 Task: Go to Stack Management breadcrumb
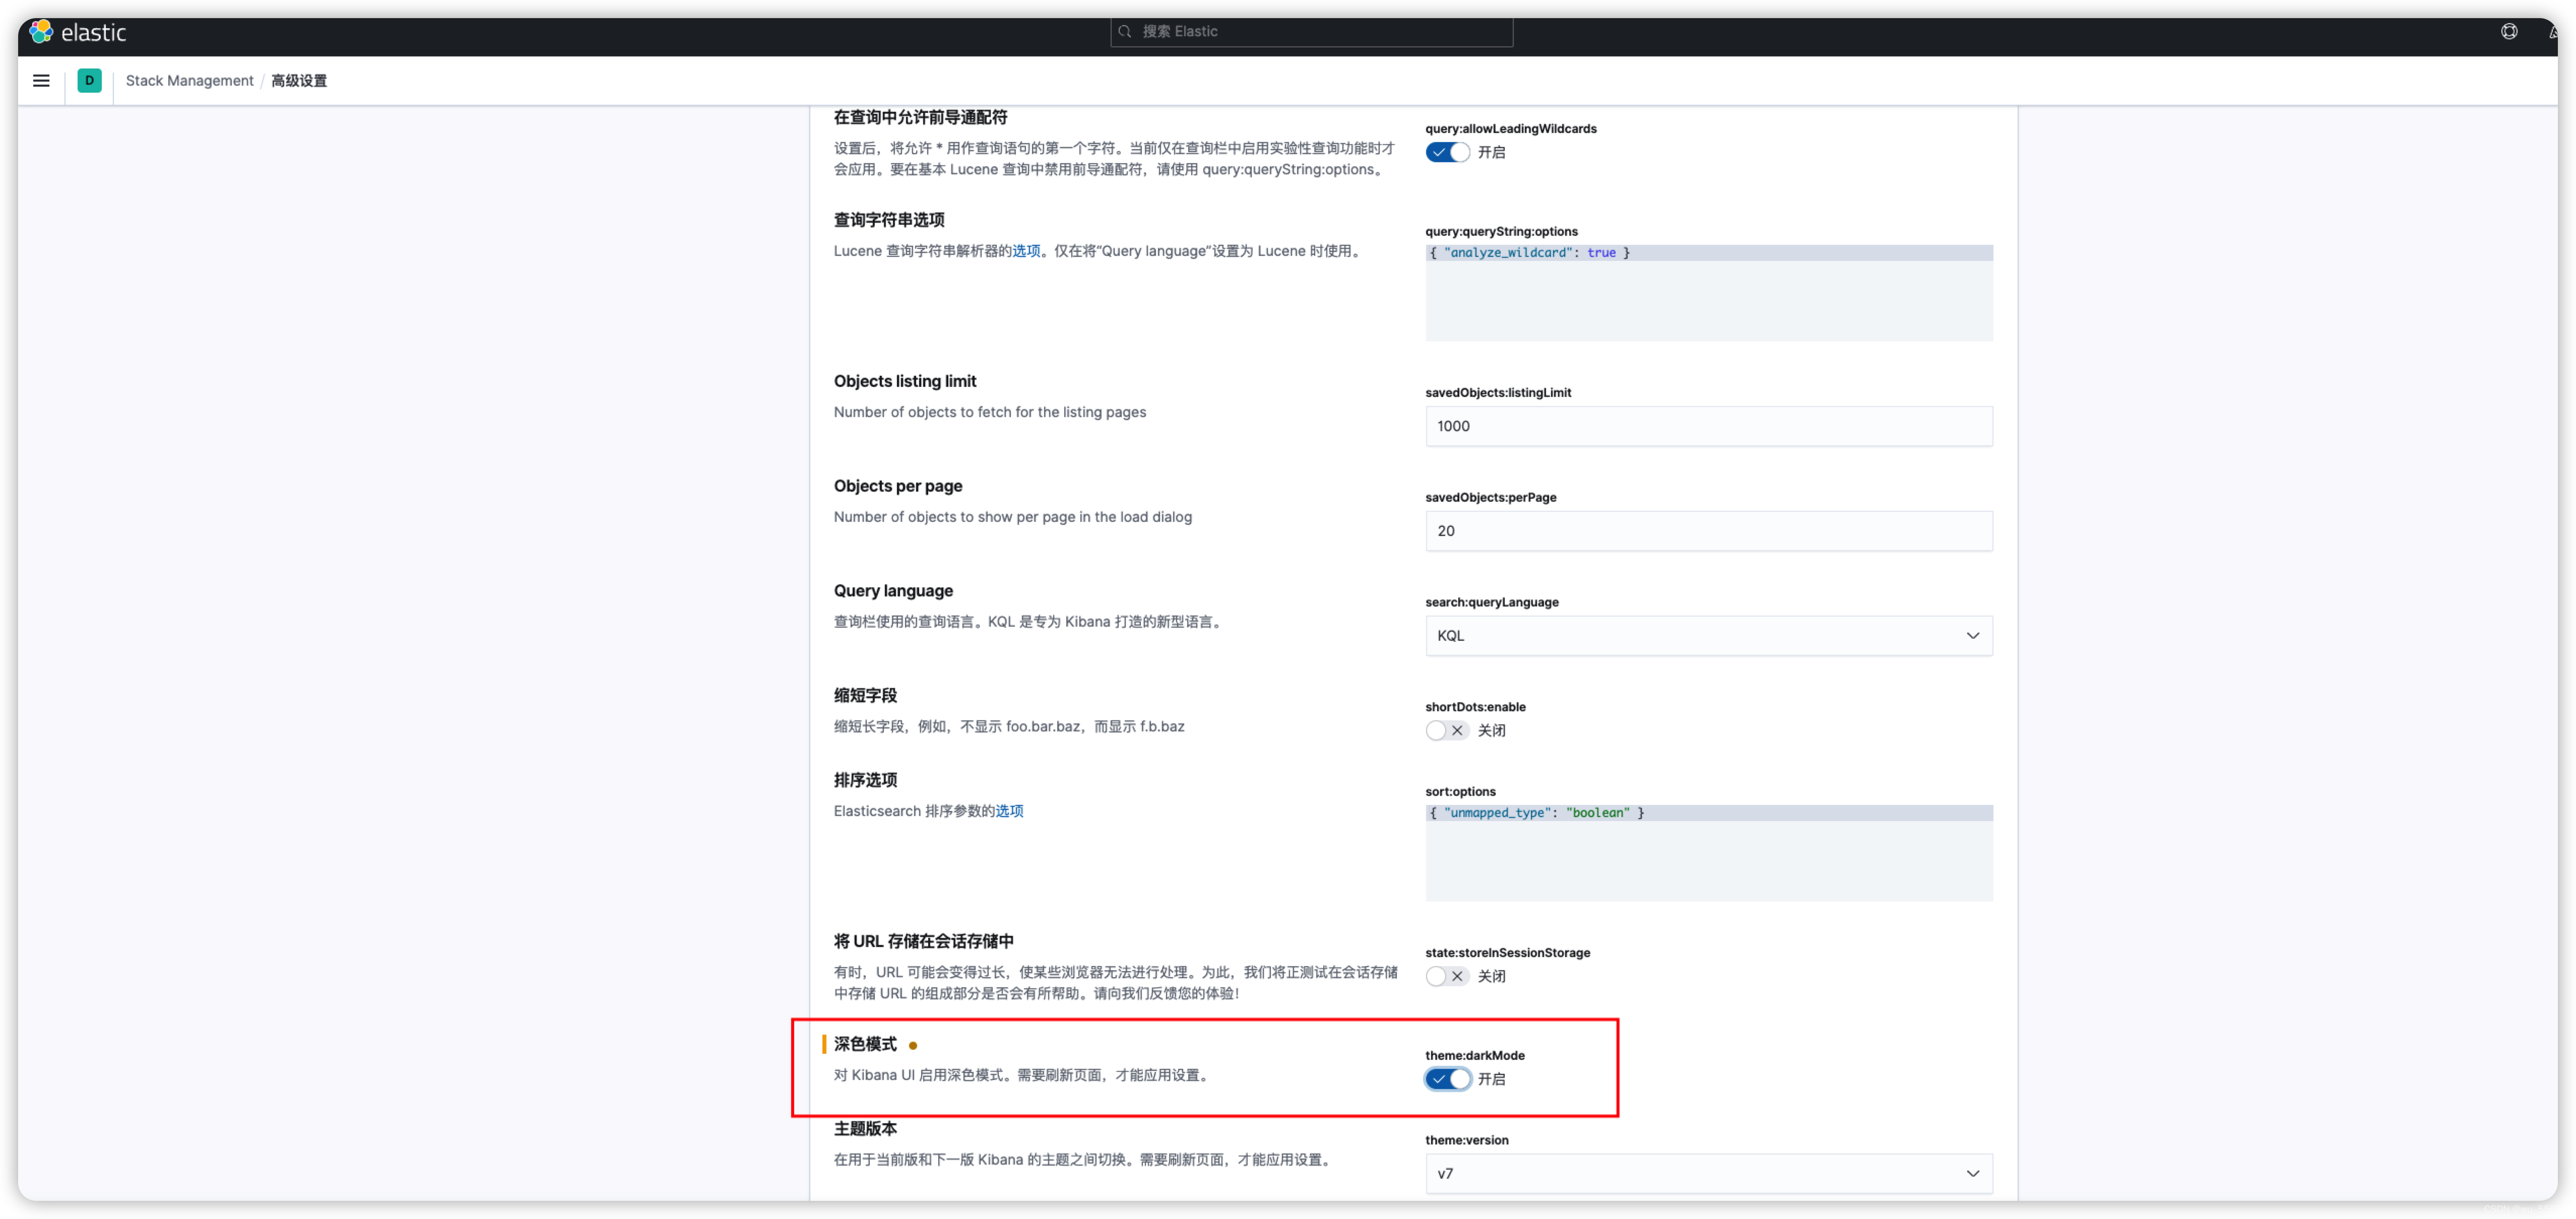coord(189,81)
